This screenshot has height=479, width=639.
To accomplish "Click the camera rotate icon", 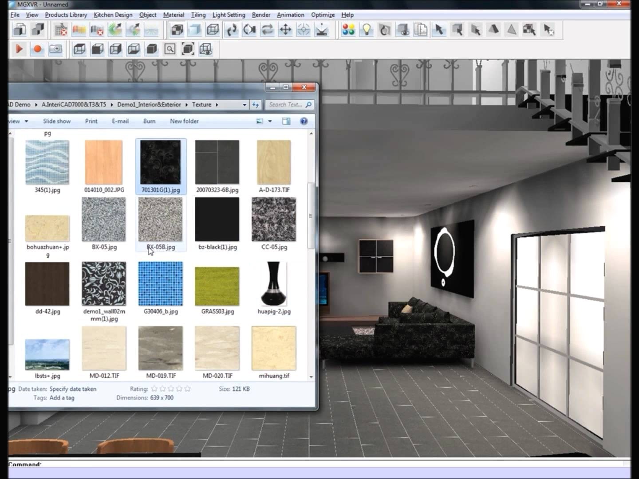I will 249,30.
